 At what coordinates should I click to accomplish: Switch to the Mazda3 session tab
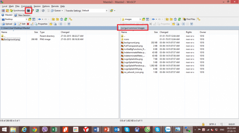point(7,15)
